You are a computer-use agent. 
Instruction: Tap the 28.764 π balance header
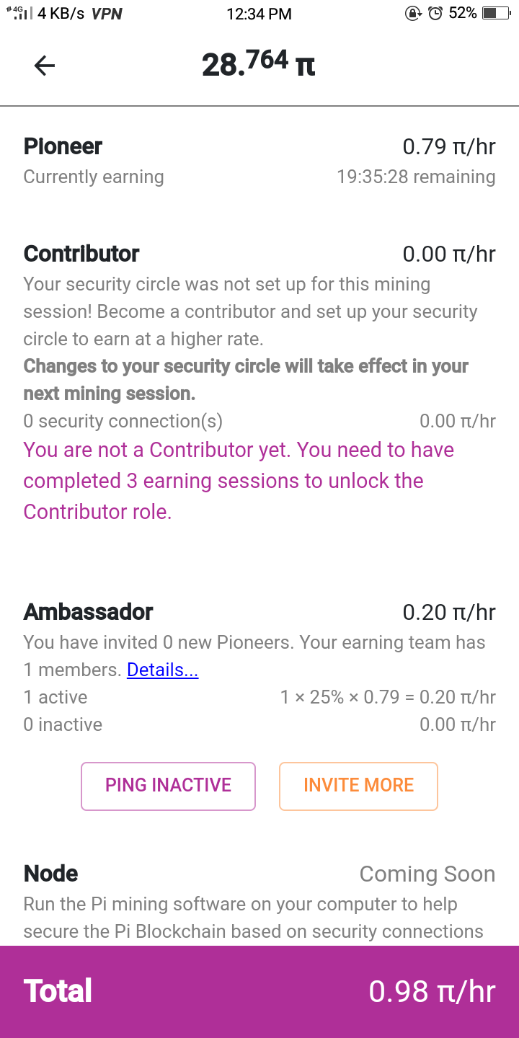click(x=258, y=64)
